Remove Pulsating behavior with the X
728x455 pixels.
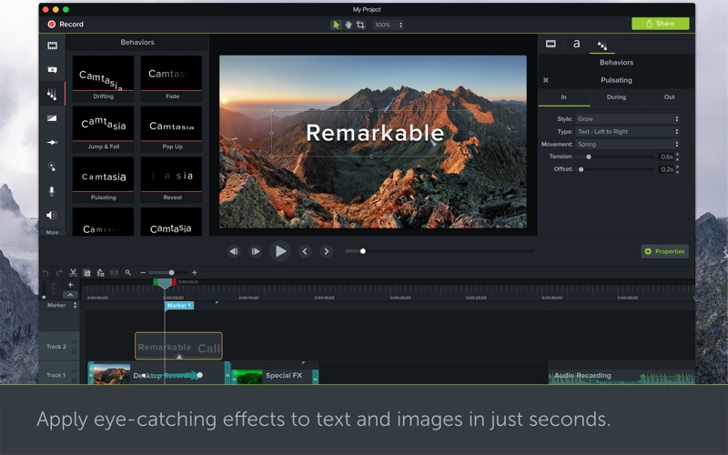coord(546,80)
